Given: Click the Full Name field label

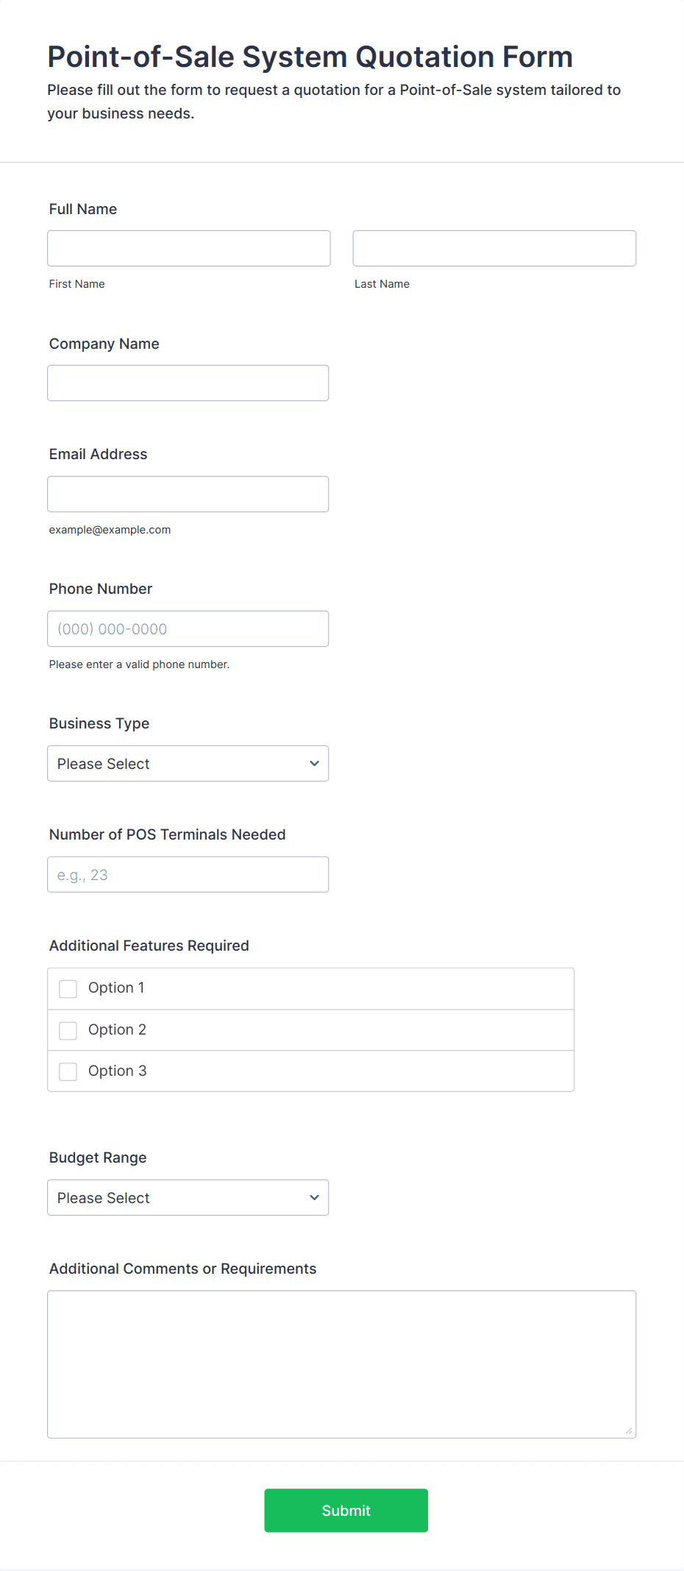Looking at the screenshot, I should point(83,209).
